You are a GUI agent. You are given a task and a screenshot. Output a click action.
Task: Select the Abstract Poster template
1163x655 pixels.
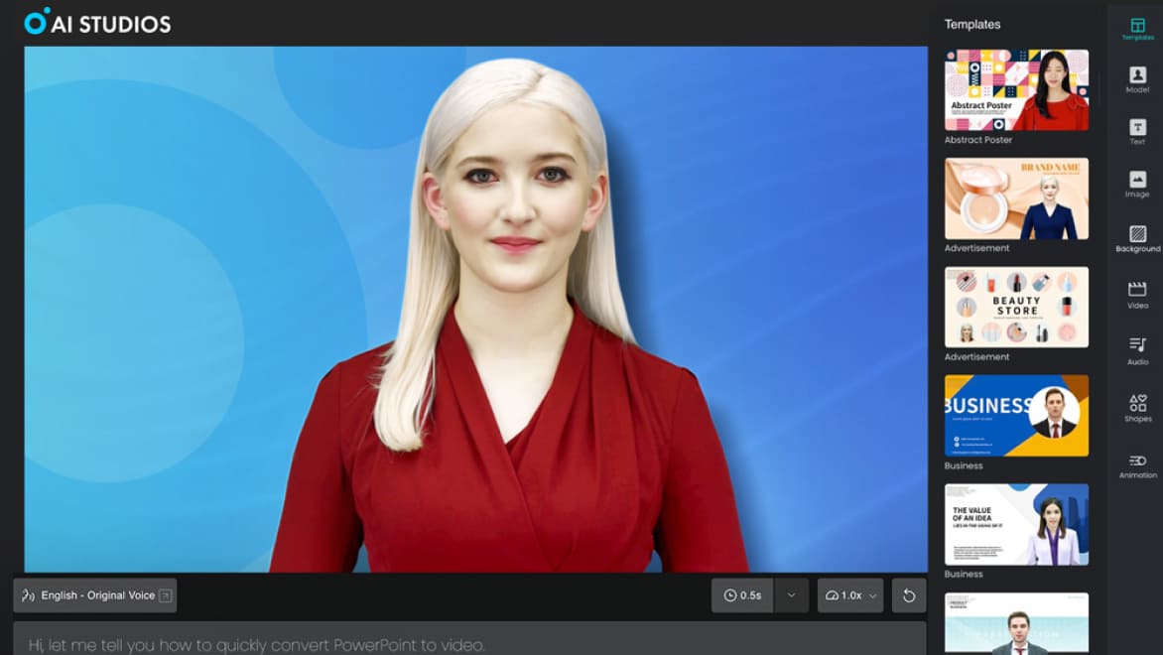point(1015,89)
